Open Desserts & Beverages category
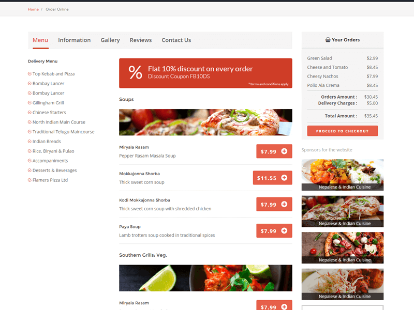The width and height of the screenshot is (414, 310). (x=54, y=171)
